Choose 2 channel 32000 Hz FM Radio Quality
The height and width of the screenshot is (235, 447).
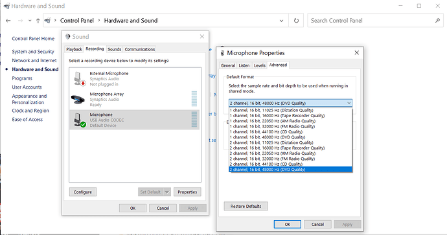coord(290,159)
